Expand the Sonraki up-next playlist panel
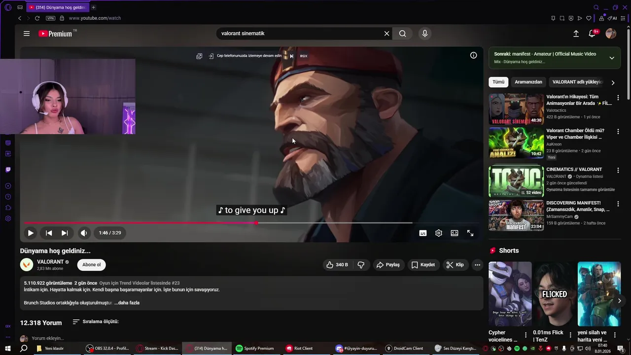631x355 pixels. pyautogui.click(x=612, y=58)
